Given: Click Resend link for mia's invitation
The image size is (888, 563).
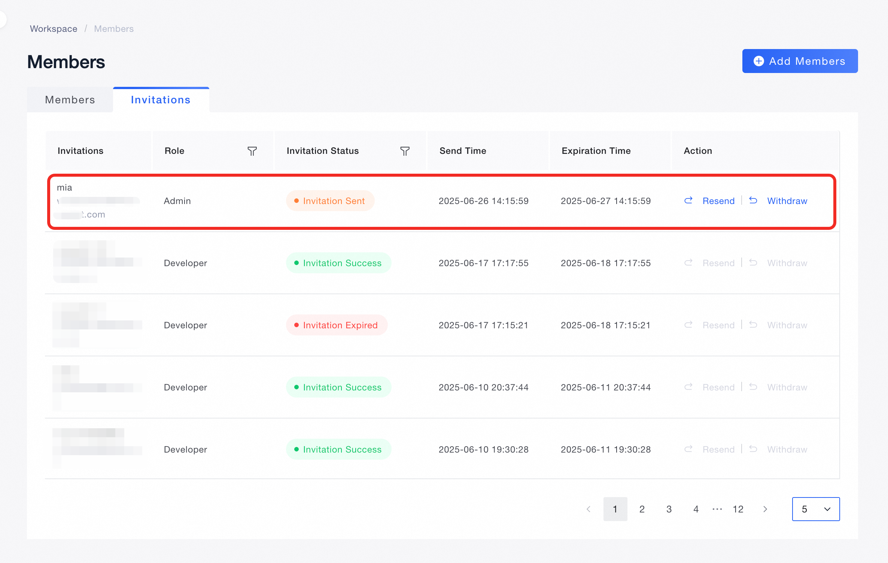Looking at the screenshot, I should [x=718, y=201].
